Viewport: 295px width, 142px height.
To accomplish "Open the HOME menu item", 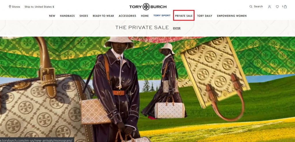I will [x=145, y=16].
